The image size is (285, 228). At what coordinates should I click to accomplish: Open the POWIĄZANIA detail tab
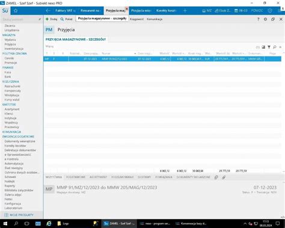[x=164, y=177]
